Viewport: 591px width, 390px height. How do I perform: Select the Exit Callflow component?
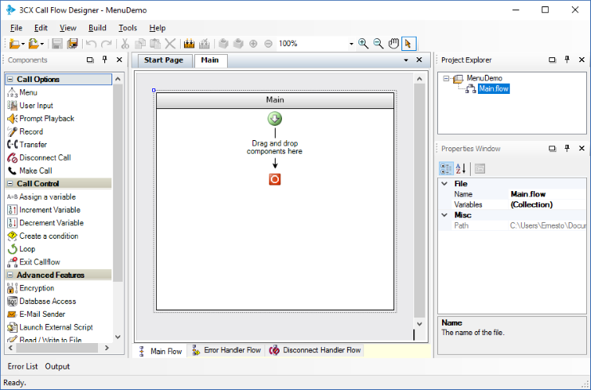point(34,262)
